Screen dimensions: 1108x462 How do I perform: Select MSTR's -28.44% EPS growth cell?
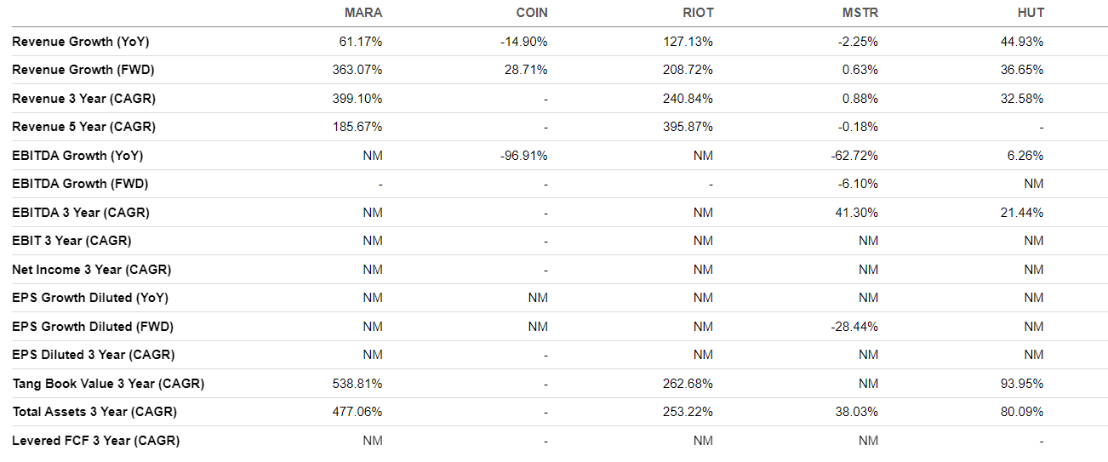[x=856, y=327]
